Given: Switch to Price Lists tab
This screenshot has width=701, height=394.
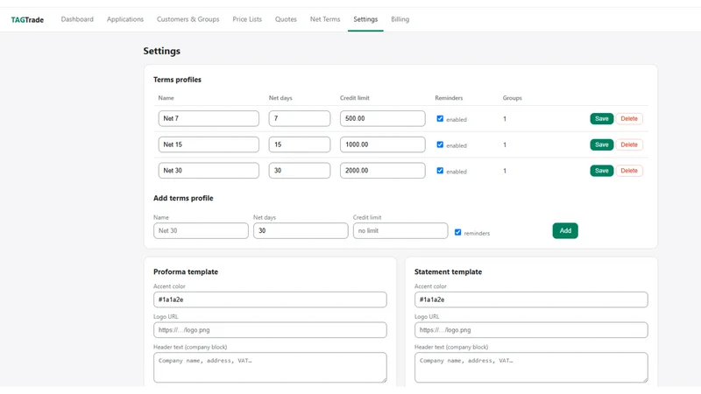Looking at the screenshot, I should tap(247, 19).
